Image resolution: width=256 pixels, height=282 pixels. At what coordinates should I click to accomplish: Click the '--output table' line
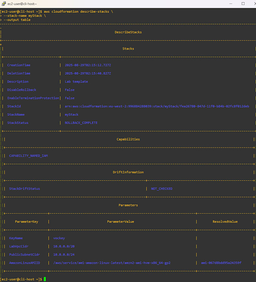click(x=17, y=20)
